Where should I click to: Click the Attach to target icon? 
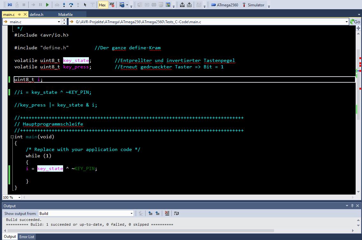(x=17, y=4)
